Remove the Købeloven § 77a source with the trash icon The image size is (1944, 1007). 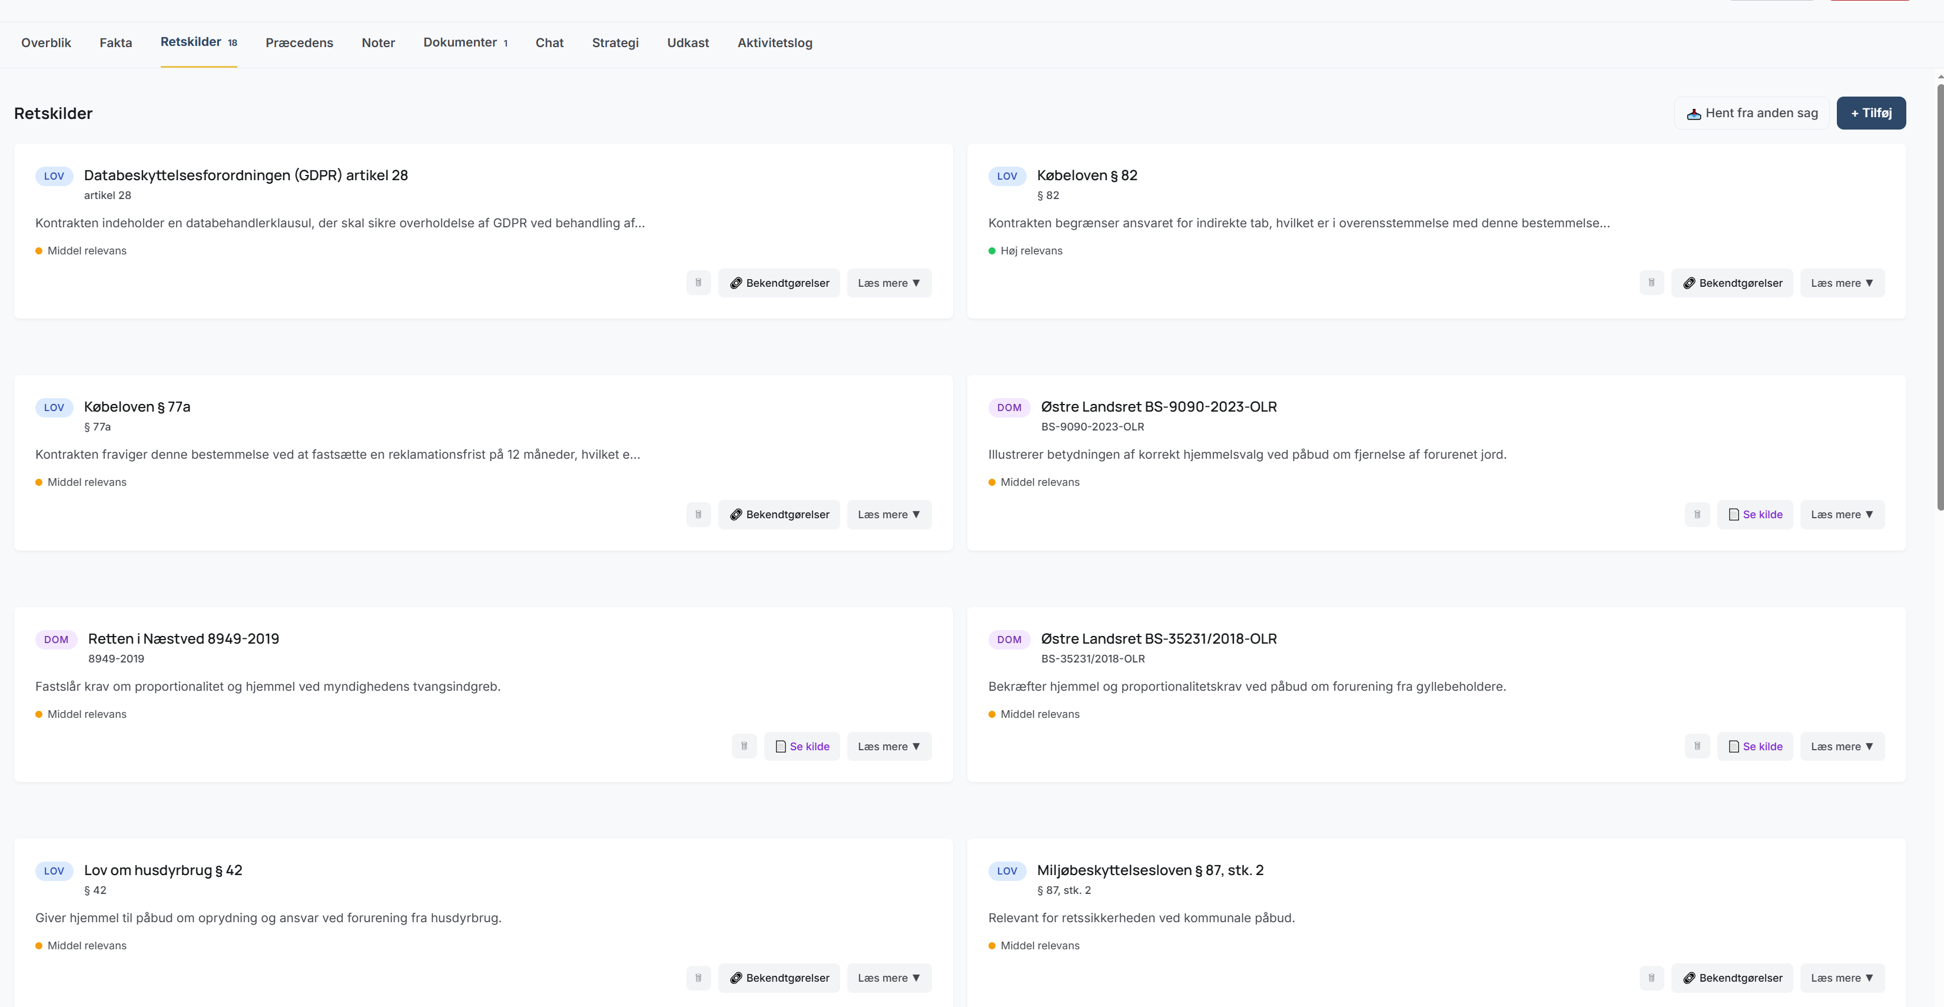tap(698, 515)
